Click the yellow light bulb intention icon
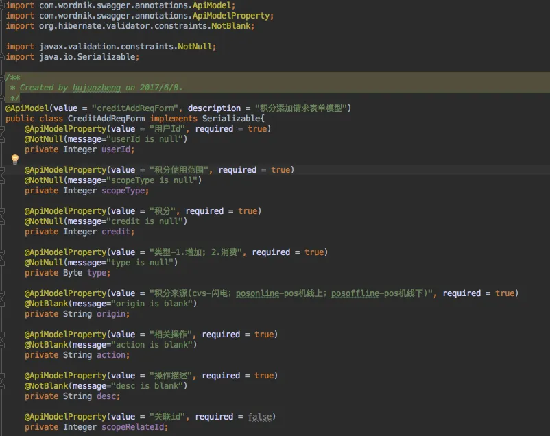550x436 pixels. [15, 159]
